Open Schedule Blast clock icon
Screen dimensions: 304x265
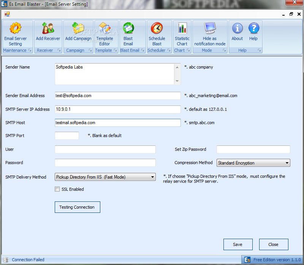(157, 28)
